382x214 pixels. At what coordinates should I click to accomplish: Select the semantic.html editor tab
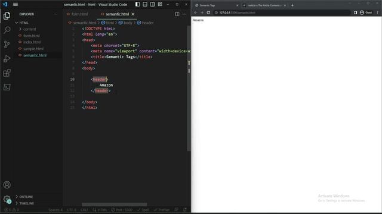[117, 14]
